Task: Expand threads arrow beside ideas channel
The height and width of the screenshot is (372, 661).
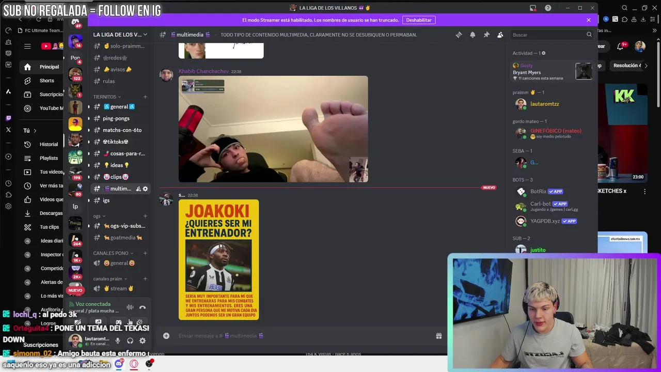Action: coord(88,165)
